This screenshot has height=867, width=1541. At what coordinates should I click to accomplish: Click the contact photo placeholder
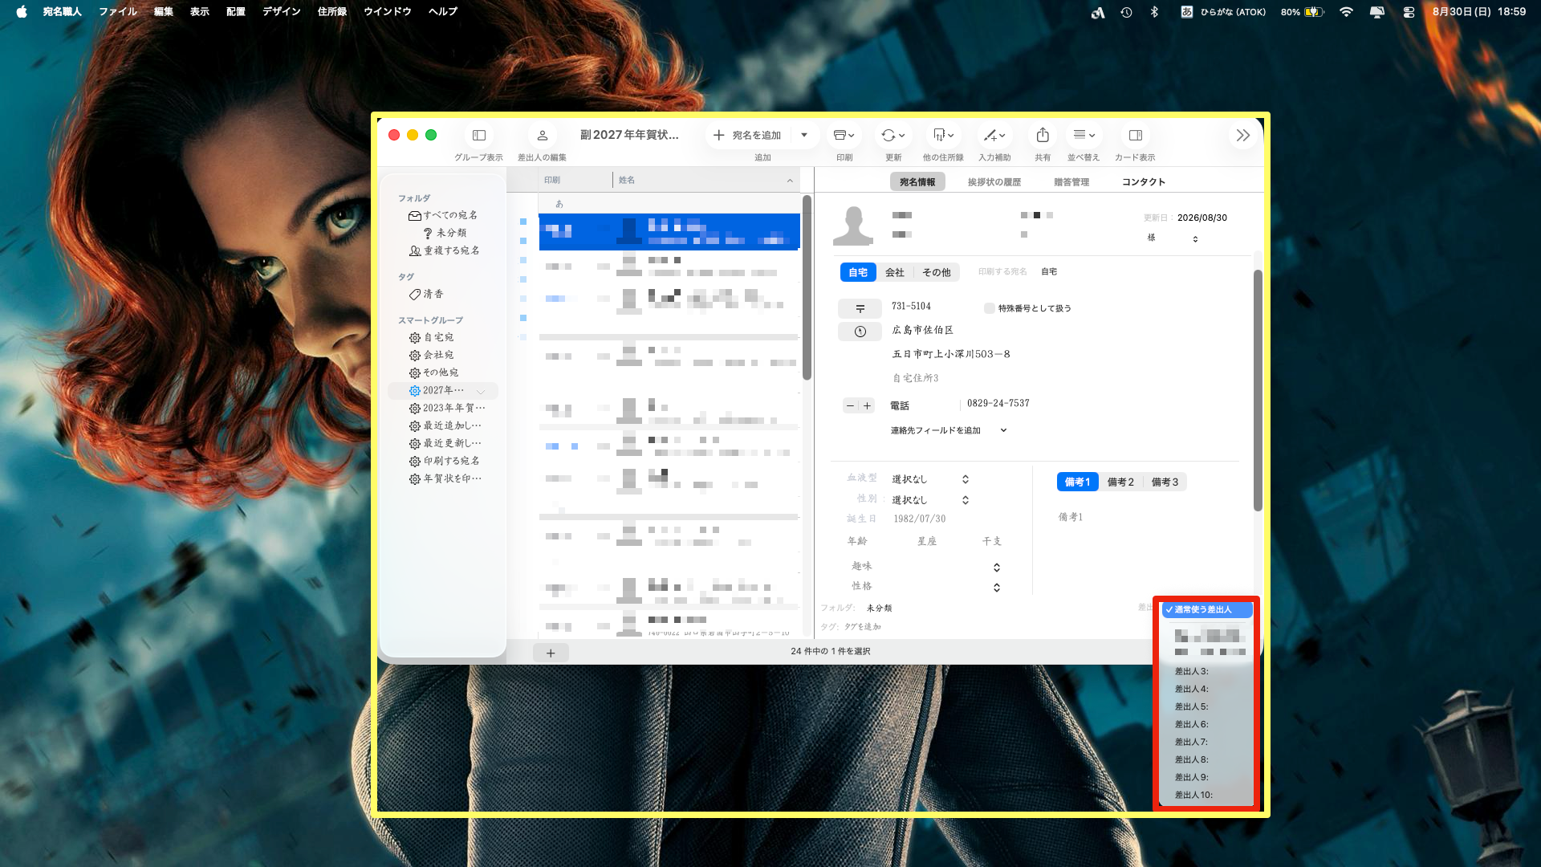(x=853, y=225)
